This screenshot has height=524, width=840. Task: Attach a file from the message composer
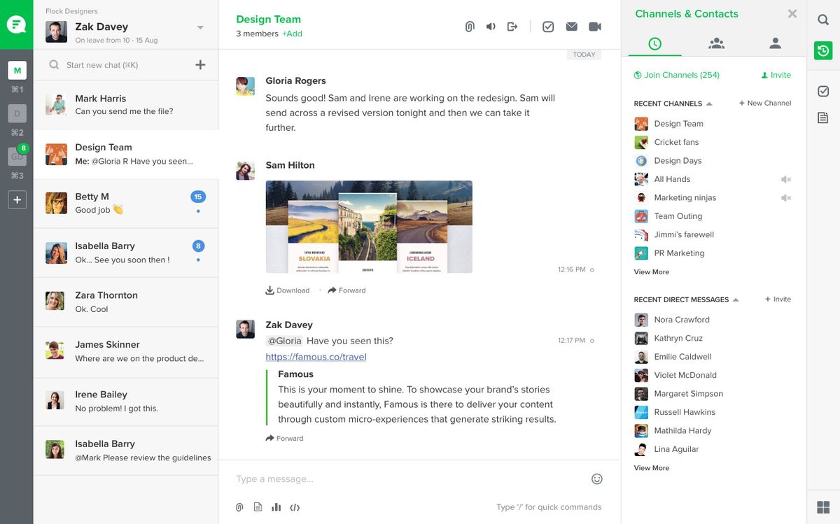point(239,507)
